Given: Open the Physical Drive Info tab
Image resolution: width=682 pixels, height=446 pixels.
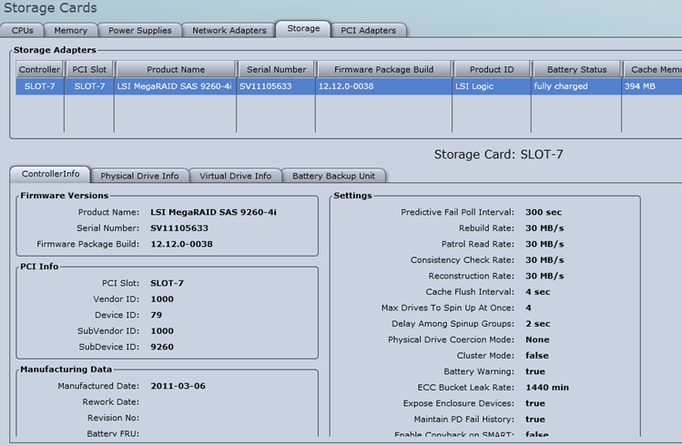Looking at the screenshot, I should point(139,176).
